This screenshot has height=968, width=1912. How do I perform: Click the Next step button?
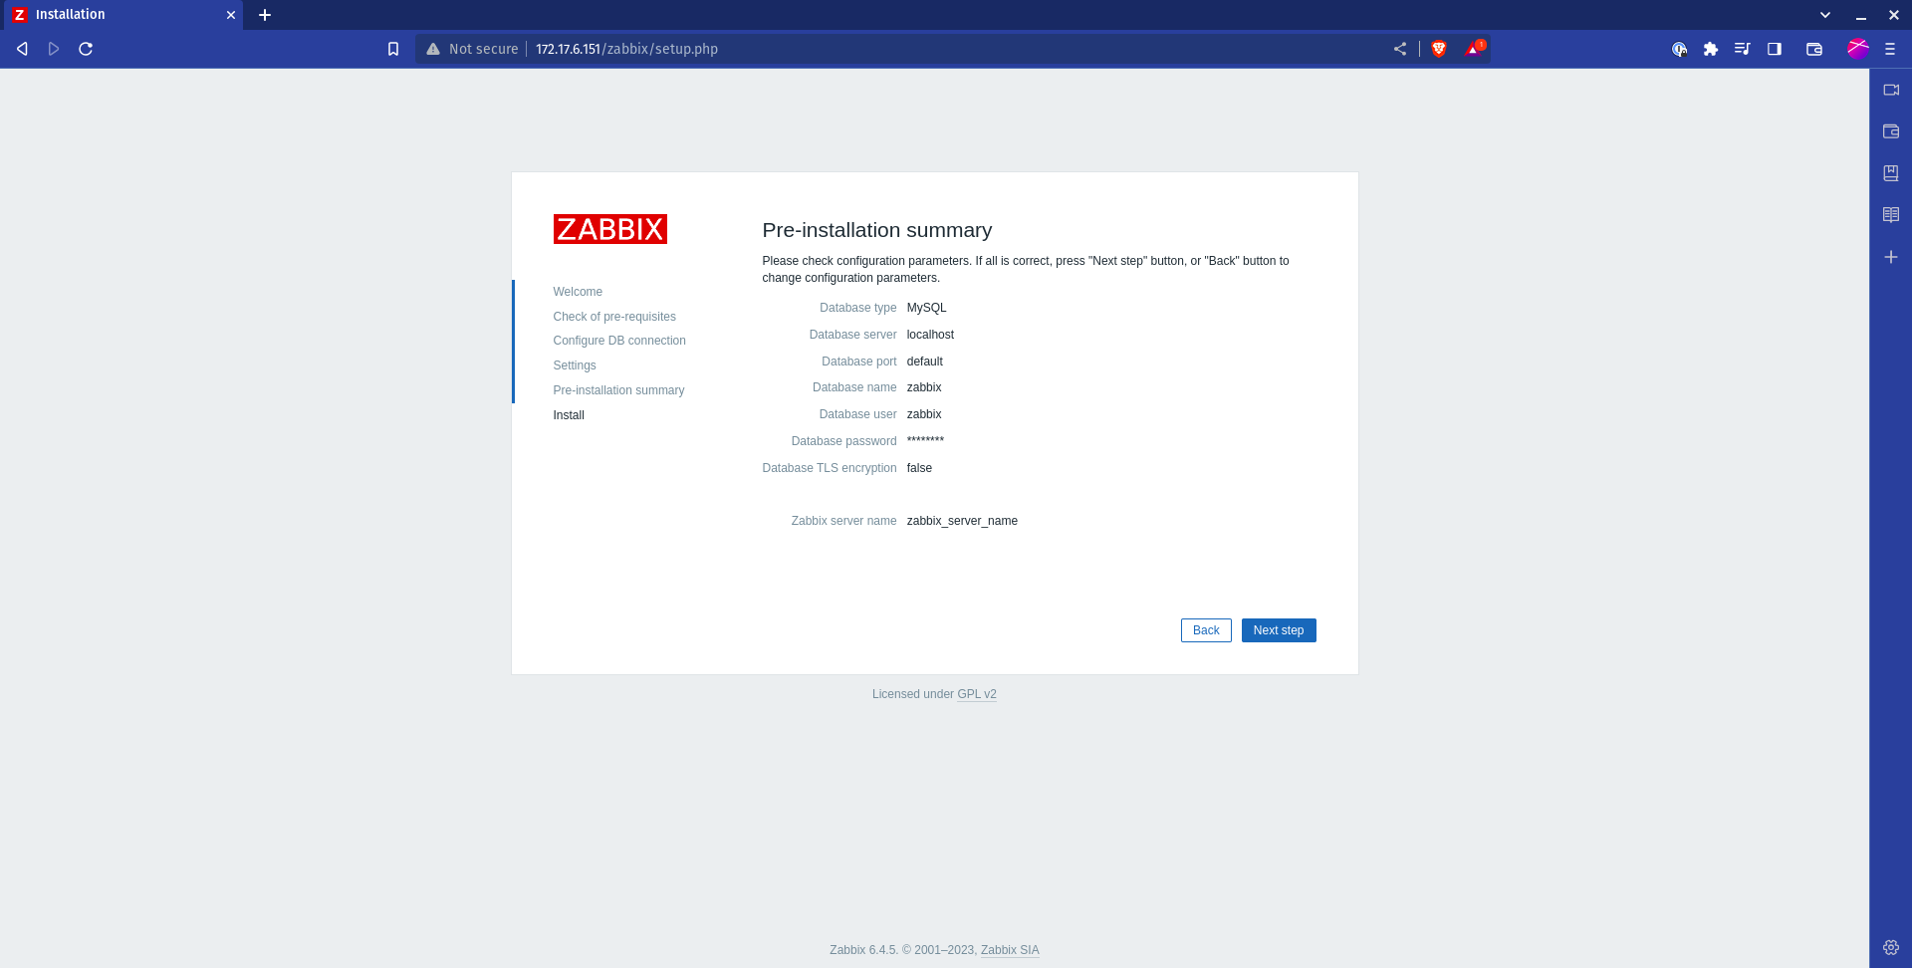pos(1278,630)
